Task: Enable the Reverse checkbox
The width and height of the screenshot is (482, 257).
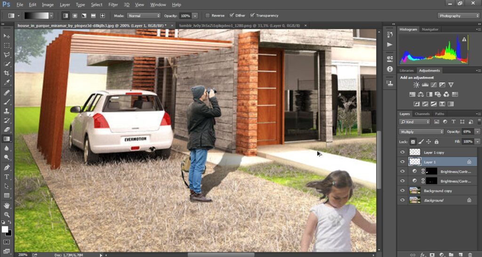Action: pyautogui.click(x=208, y=16)
